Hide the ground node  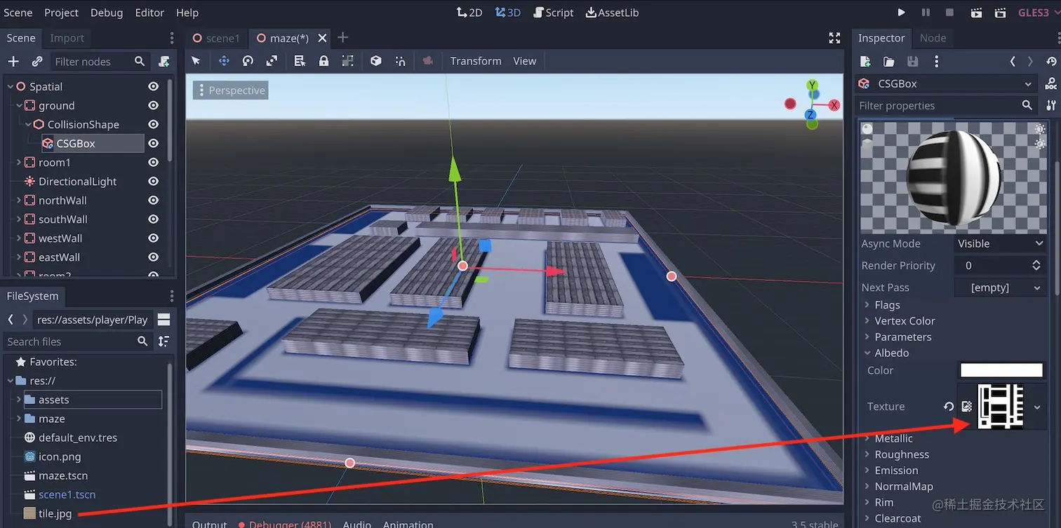[x=153, y=105]
